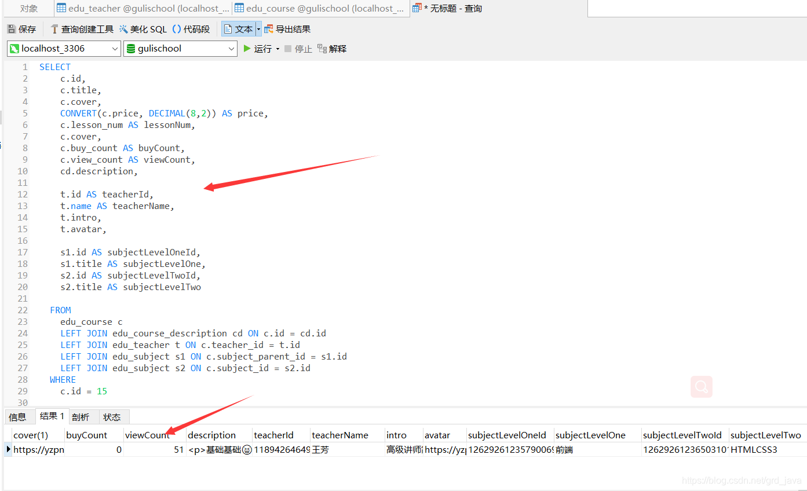
Task: Place cursor on line t.id AS teacherId
Action: [x=107, y=195]
